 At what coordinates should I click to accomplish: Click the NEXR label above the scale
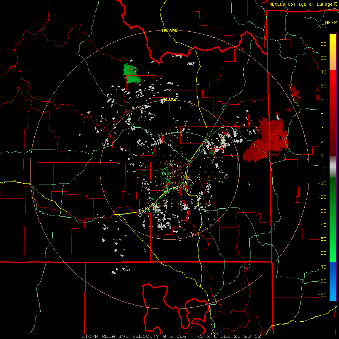[x=331, y=23]
